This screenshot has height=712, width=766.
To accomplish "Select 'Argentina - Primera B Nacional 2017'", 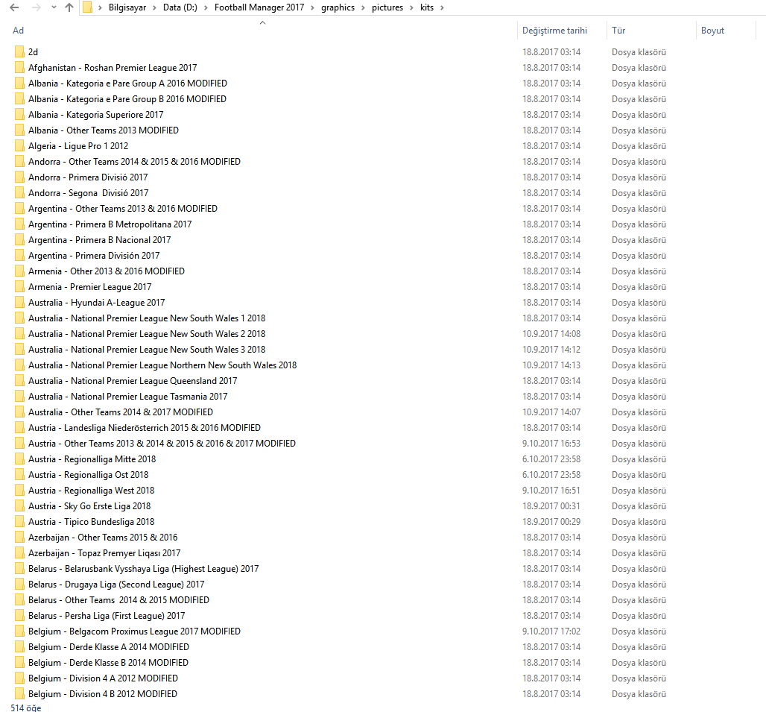I will 100,240.
